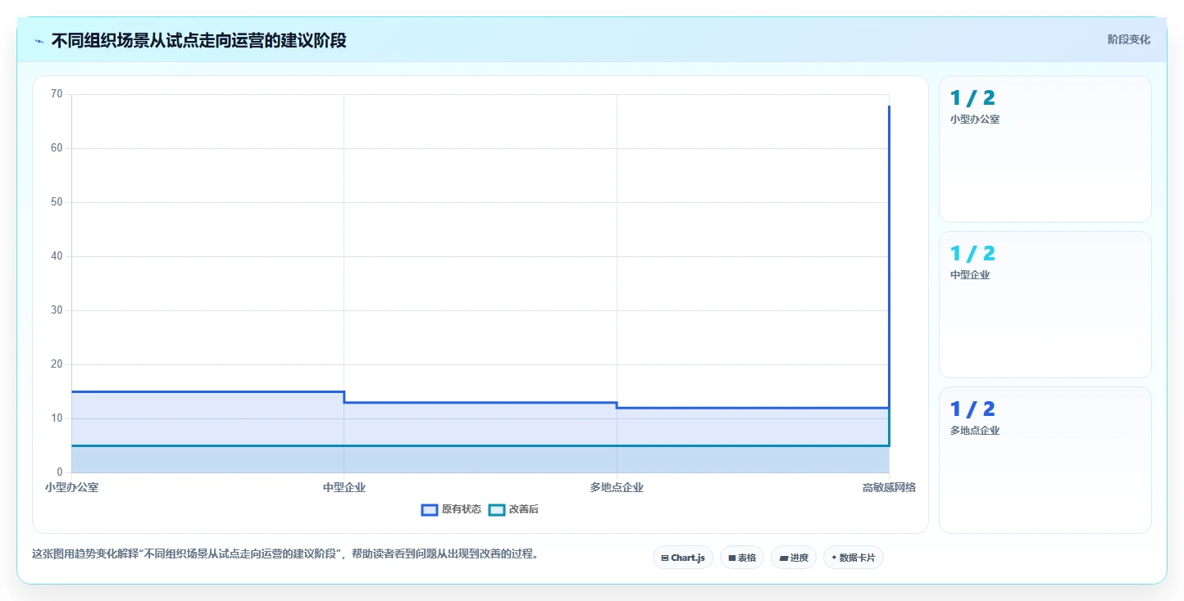
Task: Click the 原有状态 blue legend swatch
Action: tap(430, 509)
